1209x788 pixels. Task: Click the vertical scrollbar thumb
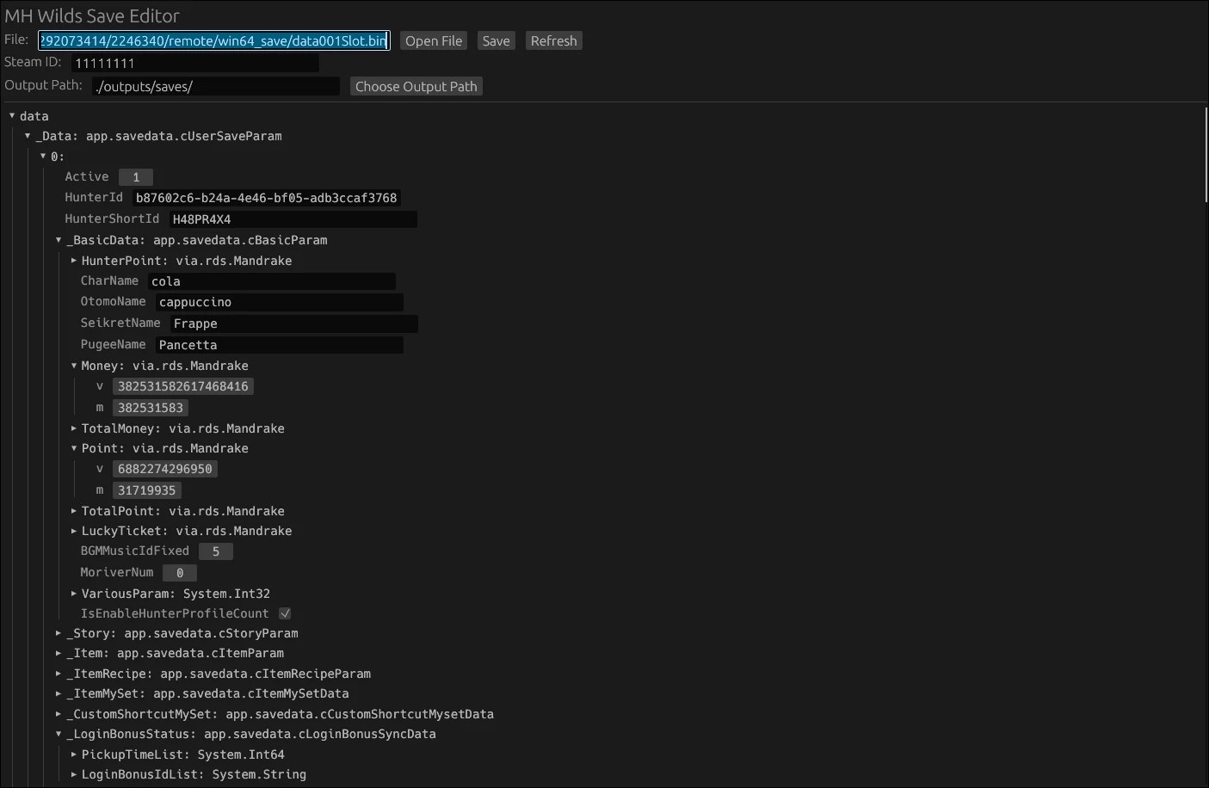[1206, 155]
